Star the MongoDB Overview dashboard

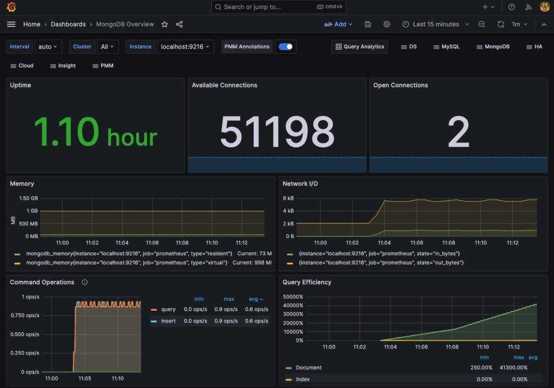[164, 24]
